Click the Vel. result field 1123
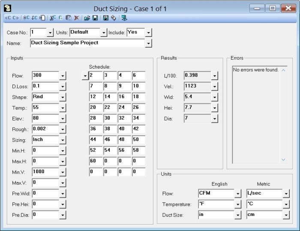Image resolution: width=300 pixels, height=231 pixels. pyautogui.click(x=198, y=86)
